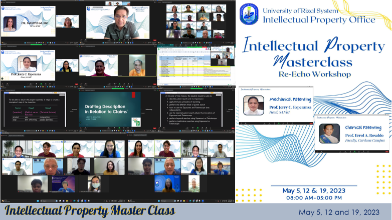Image resolution: width=392 pixels, height=220 pixels.
Task: Open File Explorer folder icon in left gallery taskbar
Action: 67,201
